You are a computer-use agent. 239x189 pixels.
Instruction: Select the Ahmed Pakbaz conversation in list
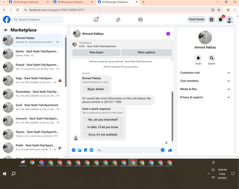tap(33, 40)
